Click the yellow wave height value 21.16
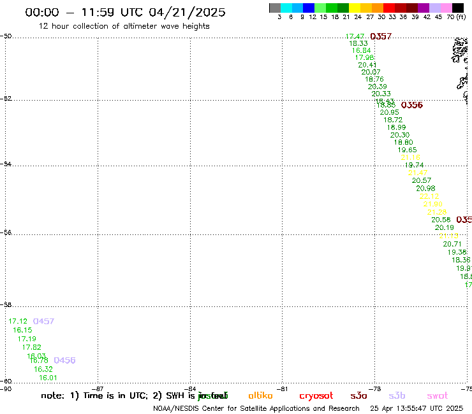Screen dimensions: 472x414 coord(410,157)
